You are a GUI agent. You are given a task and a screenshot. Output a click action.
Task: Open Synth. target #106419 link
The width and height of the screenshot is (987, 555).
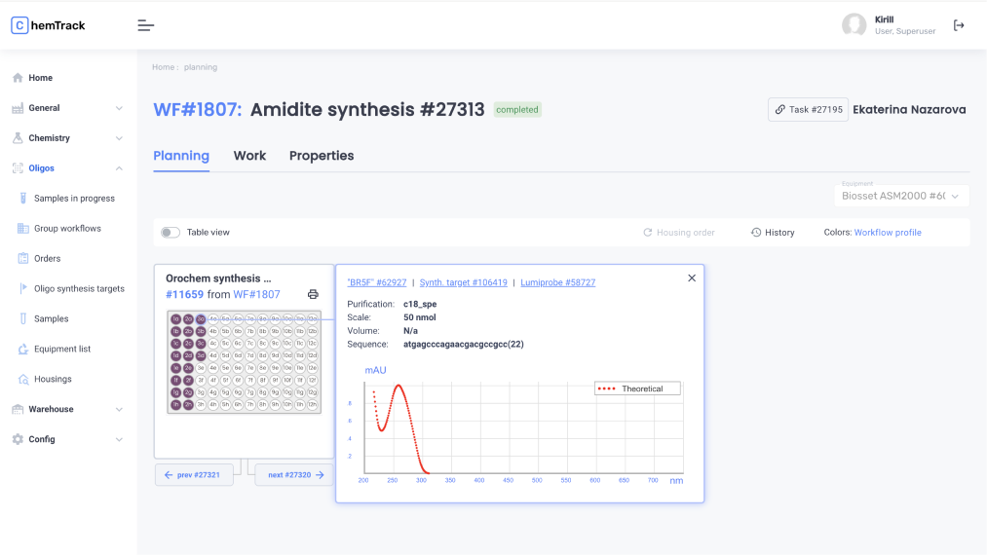coord(463,282)
